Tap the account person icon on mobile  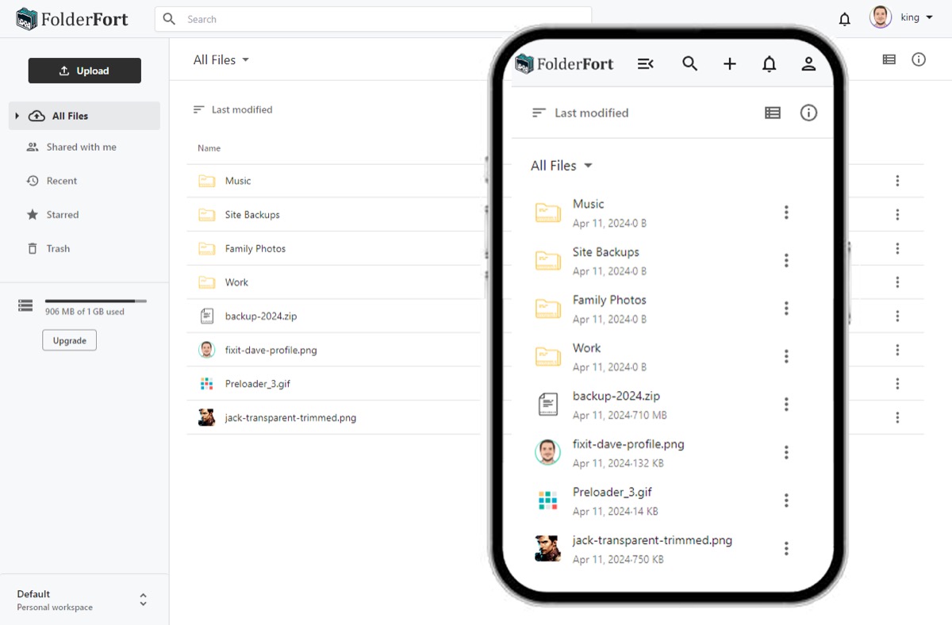[808, 64]
